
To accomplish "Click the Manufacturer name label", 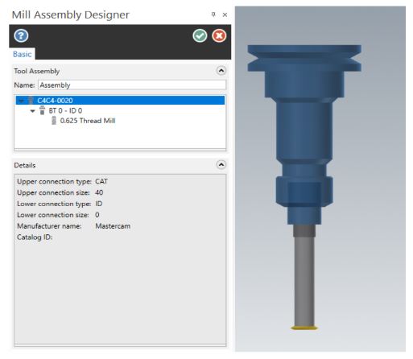I will click(x=49, y=226).
